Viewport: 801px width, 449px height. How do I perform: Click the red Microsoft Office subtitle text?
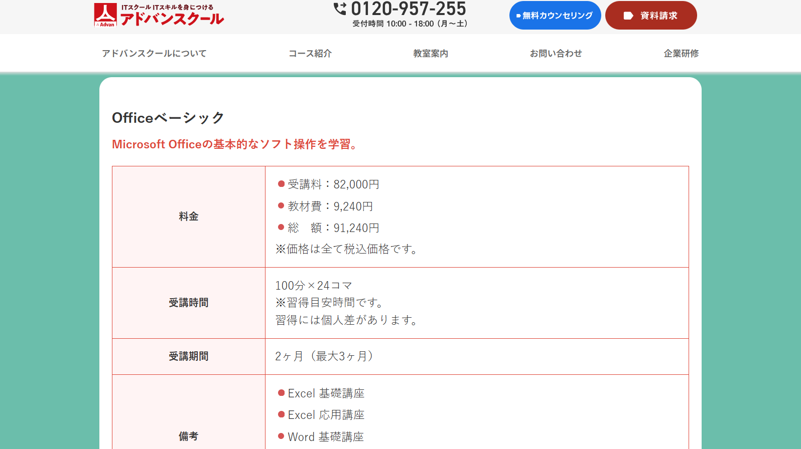[x=235, y=144]
